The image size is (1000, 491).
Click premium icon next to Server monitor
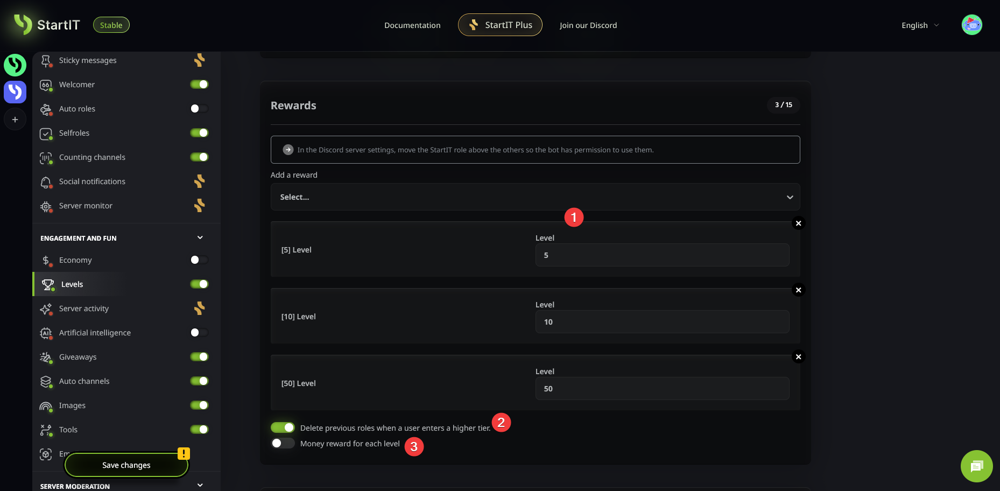pos(199,206)
